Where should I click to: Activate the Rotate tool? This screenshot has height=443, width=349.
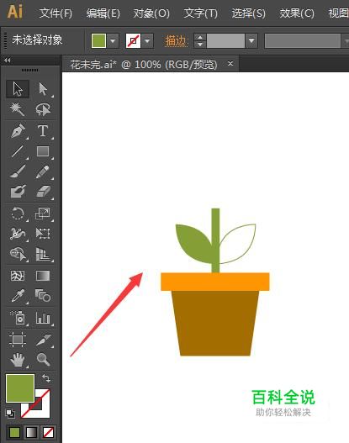pyautogui.click(x=18, y=214)
